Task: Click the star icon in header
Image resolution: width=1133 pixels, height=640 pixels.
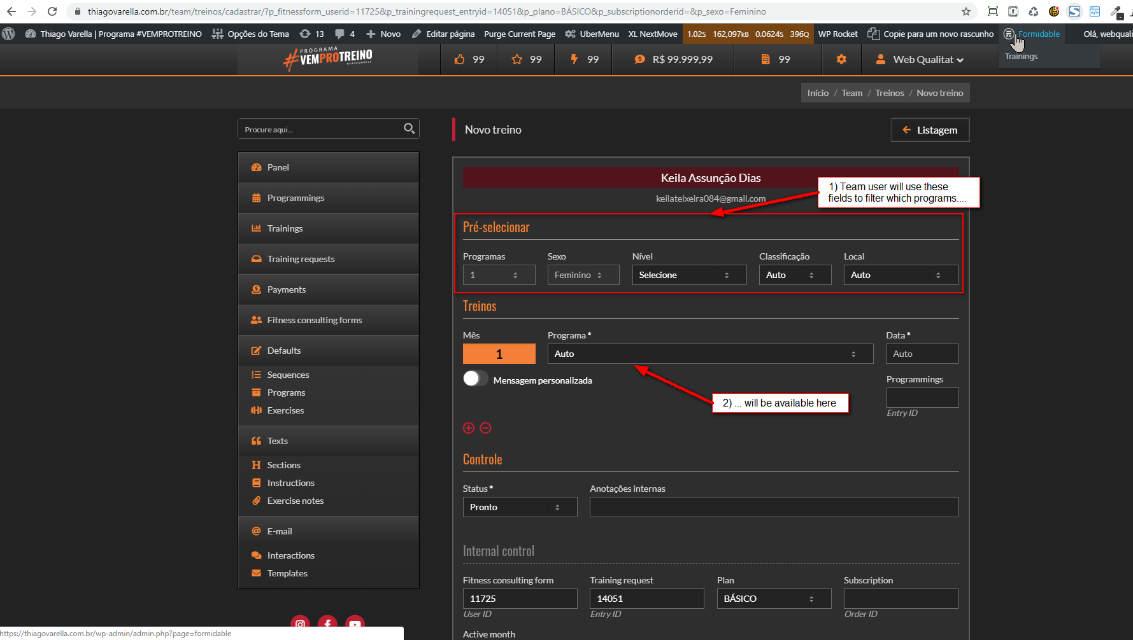Action: (x=517, y=59)
